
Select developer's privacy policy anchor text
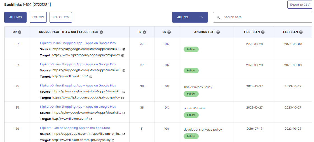(x=203, y=130)
